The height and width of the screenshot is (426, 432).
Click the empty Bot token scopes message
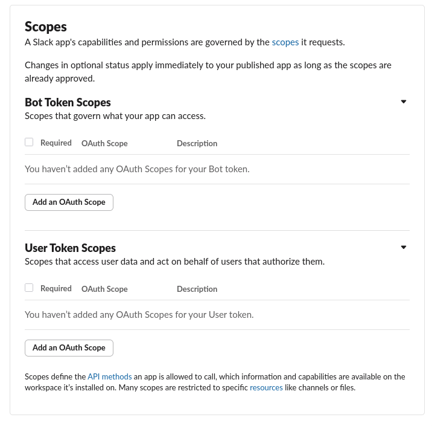[137, 169]
